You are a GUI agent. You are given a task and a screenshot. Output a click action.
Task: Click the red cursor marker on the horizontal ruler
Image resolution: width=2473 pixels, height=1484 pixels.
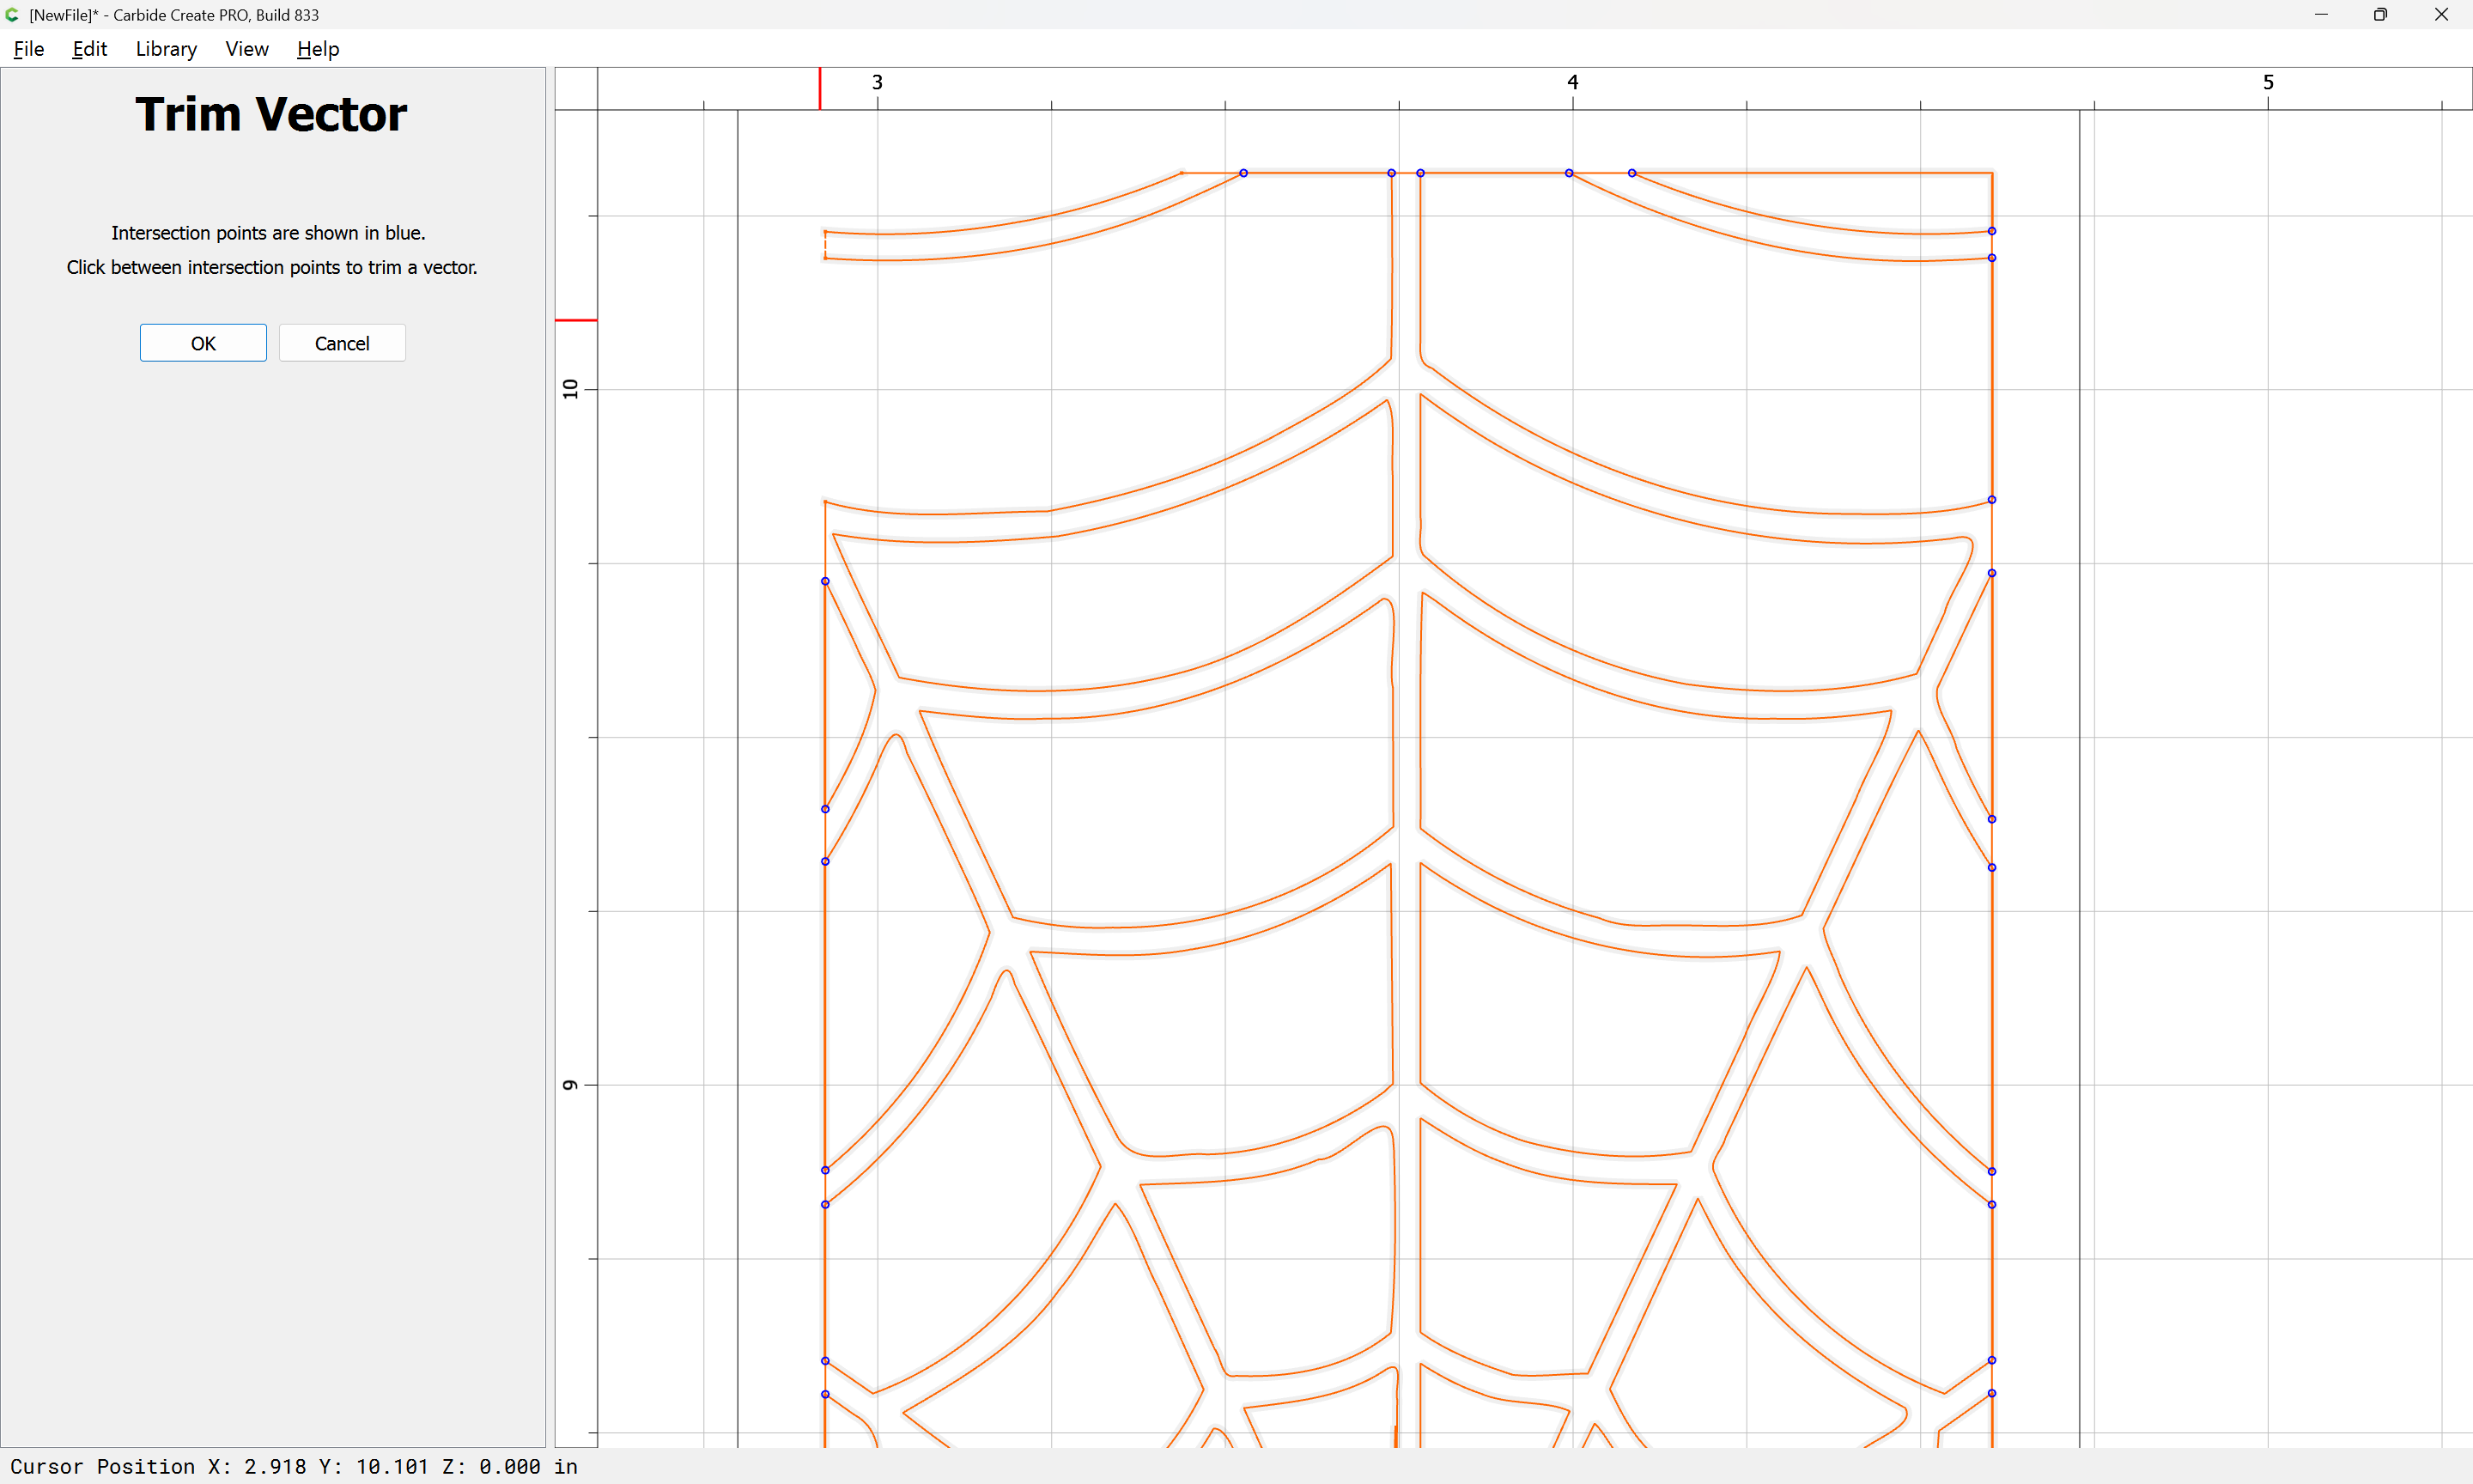click(820, 88)
